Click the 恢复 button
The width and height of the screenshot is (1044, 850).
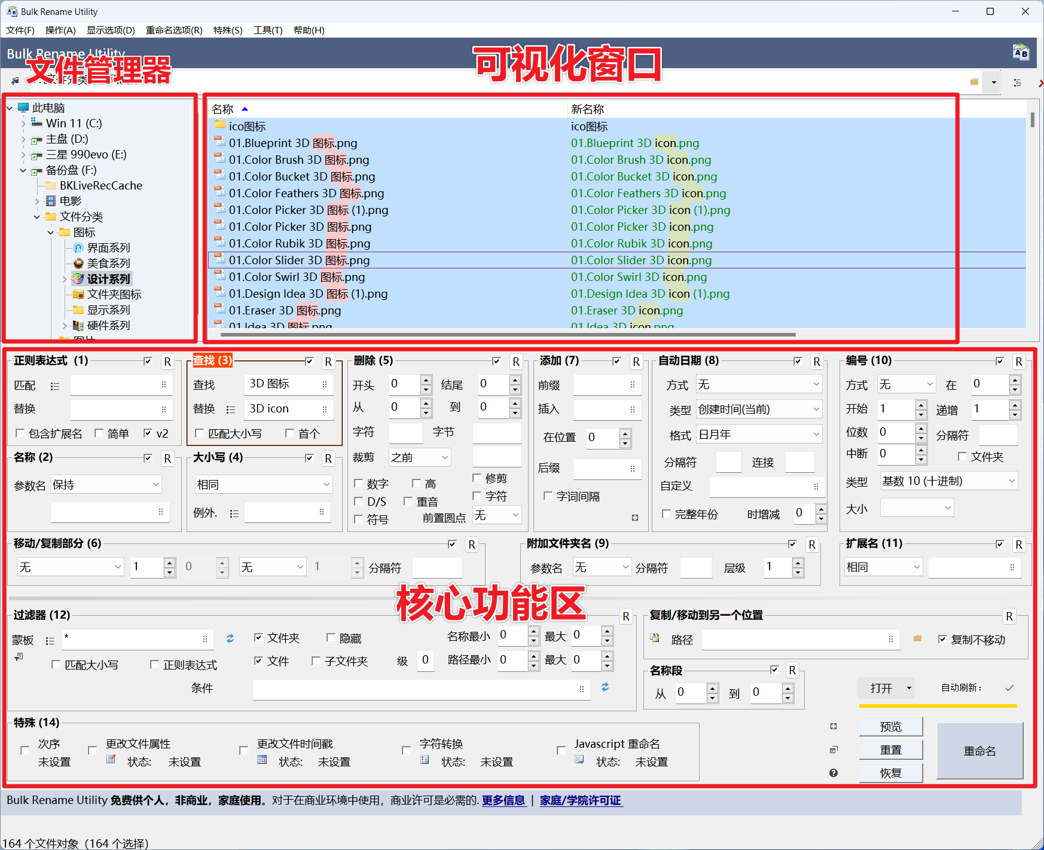891,773
